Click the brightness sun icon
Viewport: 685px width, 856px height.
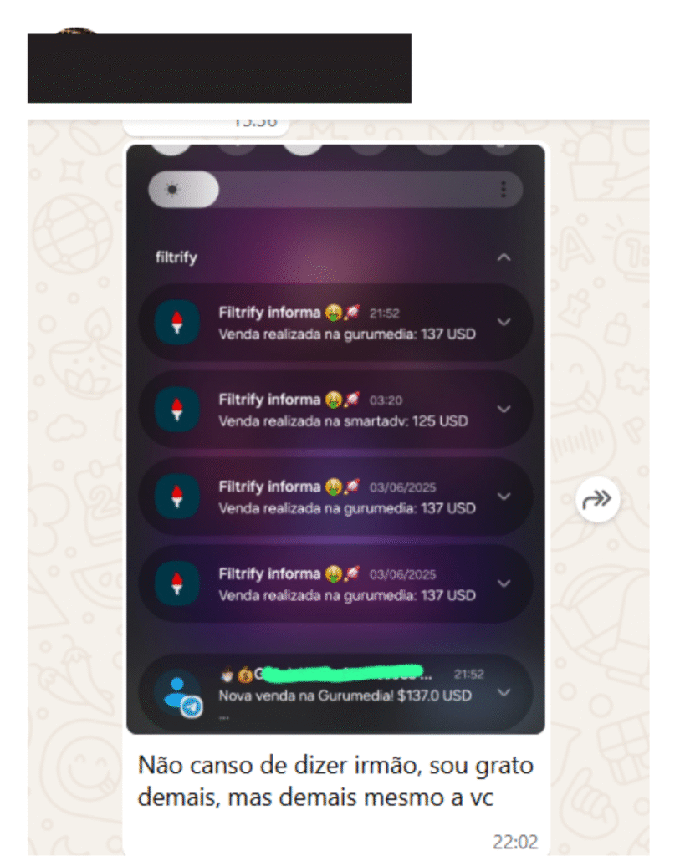point(172,190)
